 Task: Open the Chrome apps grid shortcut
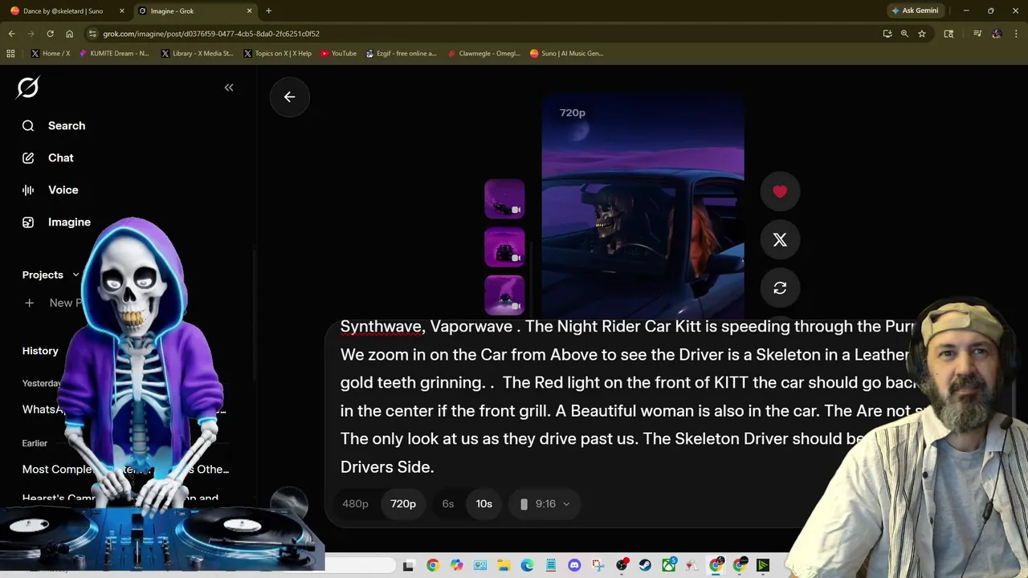(10, 53)
